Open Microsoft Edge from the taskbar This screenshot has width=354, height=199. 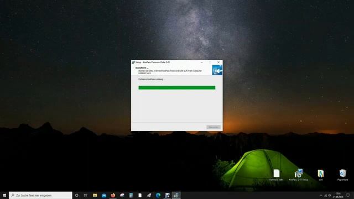tap(158, 195)
